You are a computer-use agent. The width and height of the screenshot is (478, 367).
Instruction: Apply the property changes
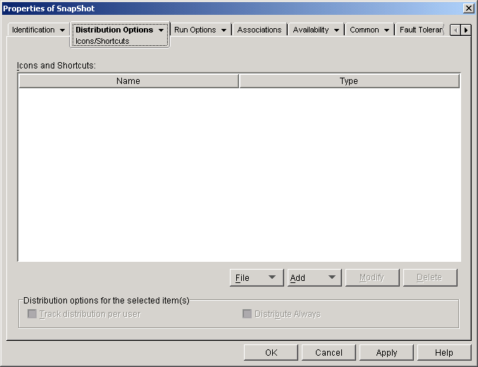coord(386,353)
